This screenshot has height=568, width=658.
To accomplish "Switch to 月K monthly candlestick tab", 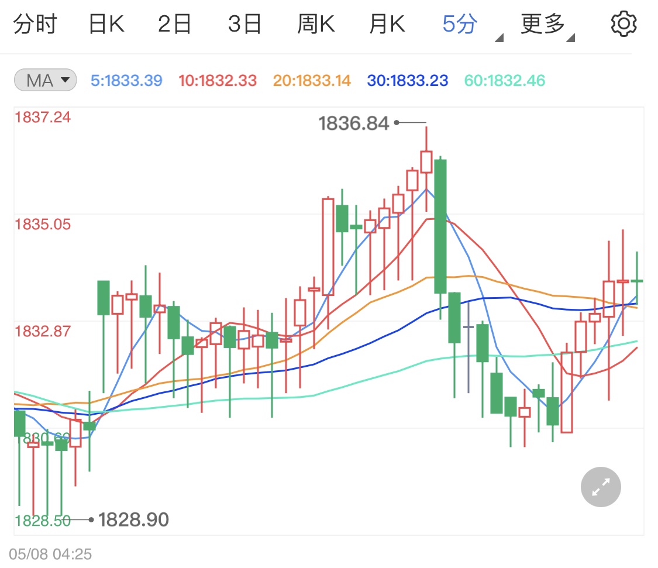I will [x=387, y=24].
